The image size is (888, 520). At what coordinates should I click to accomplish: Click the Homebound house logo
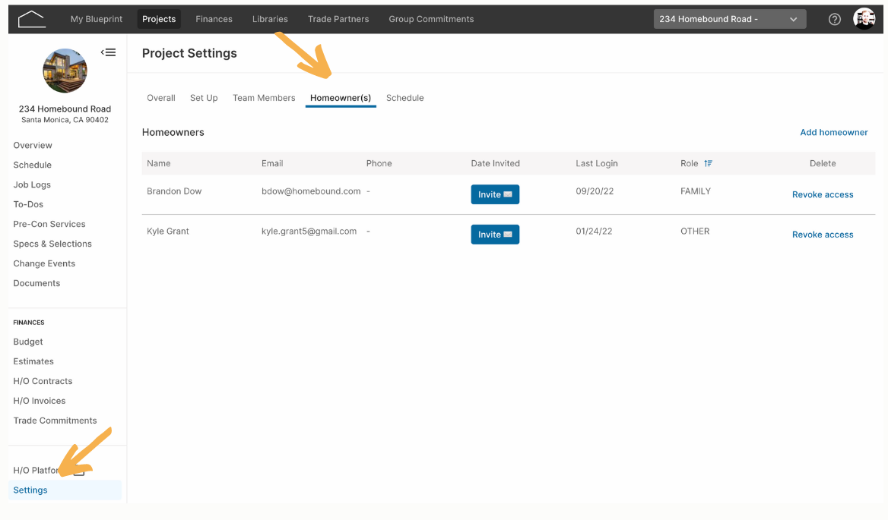[31, 19]
